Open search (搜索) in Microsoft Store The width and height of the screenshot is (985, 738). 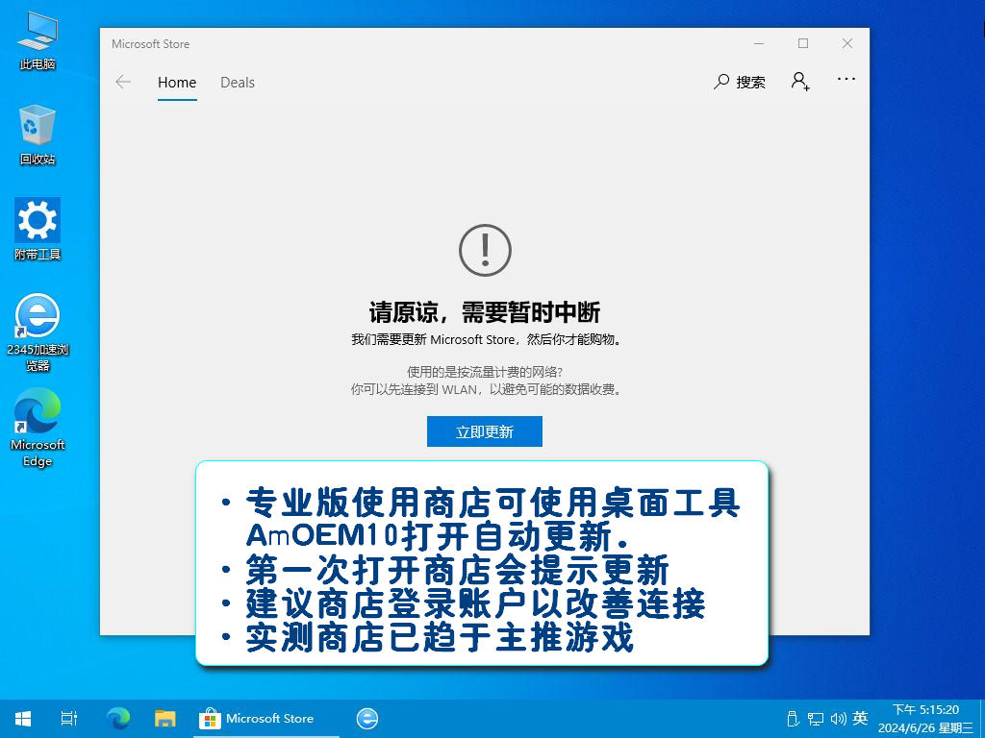(x=740, y=82)
